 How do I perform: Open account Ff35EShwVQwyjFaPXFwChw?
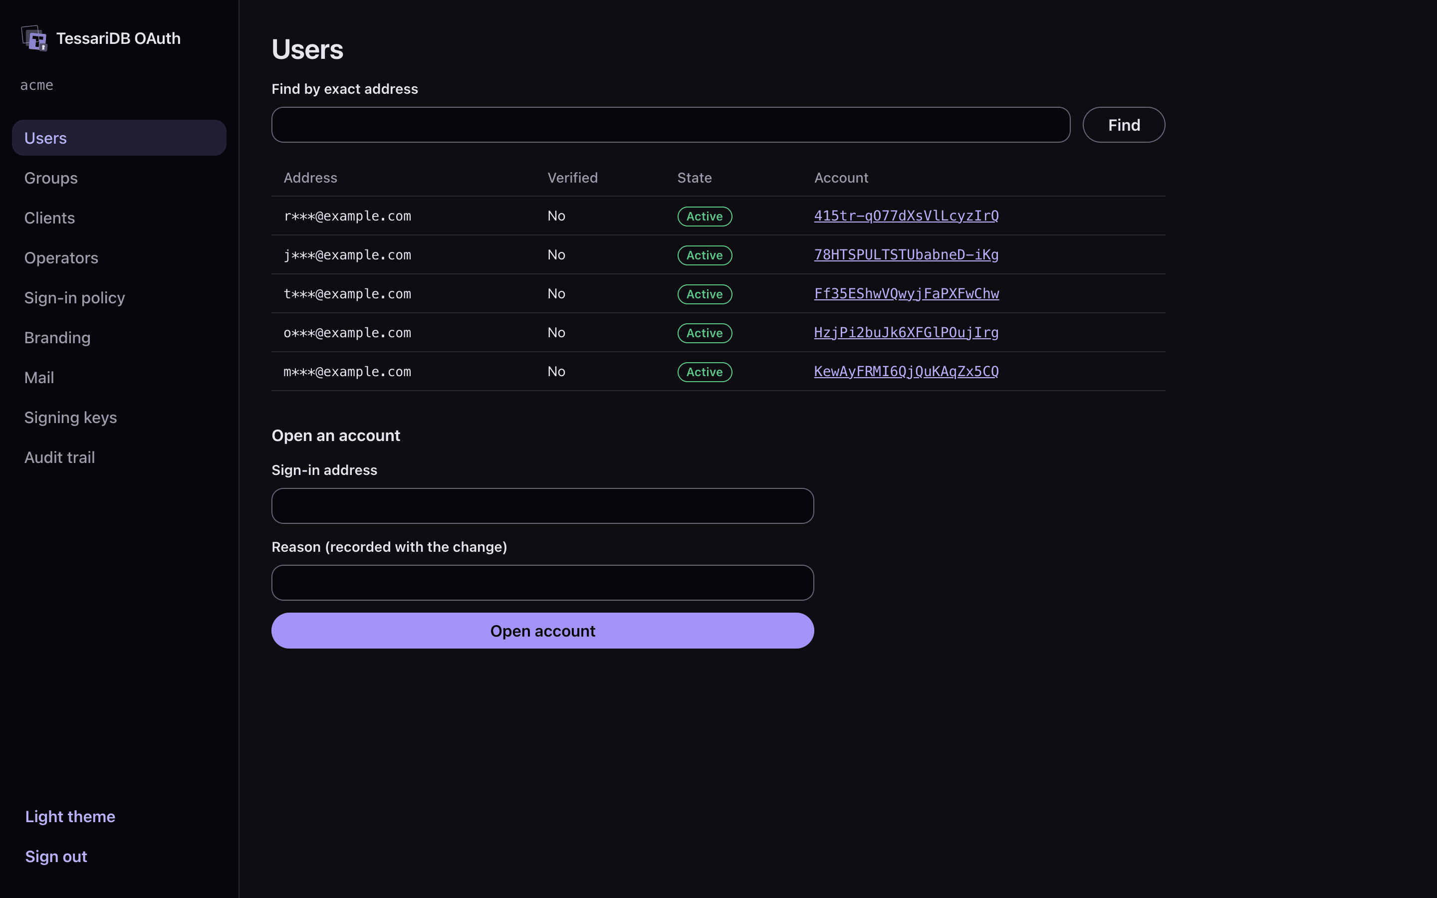[x=906, y=293]
